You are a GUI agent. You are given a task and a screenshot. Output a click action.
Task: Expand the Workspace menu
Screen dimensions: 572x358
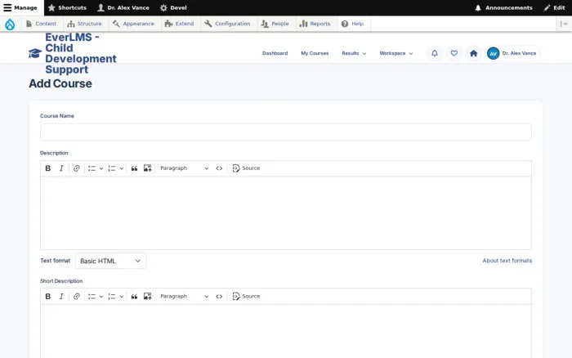pyautogui.click(x=395, y=53)
